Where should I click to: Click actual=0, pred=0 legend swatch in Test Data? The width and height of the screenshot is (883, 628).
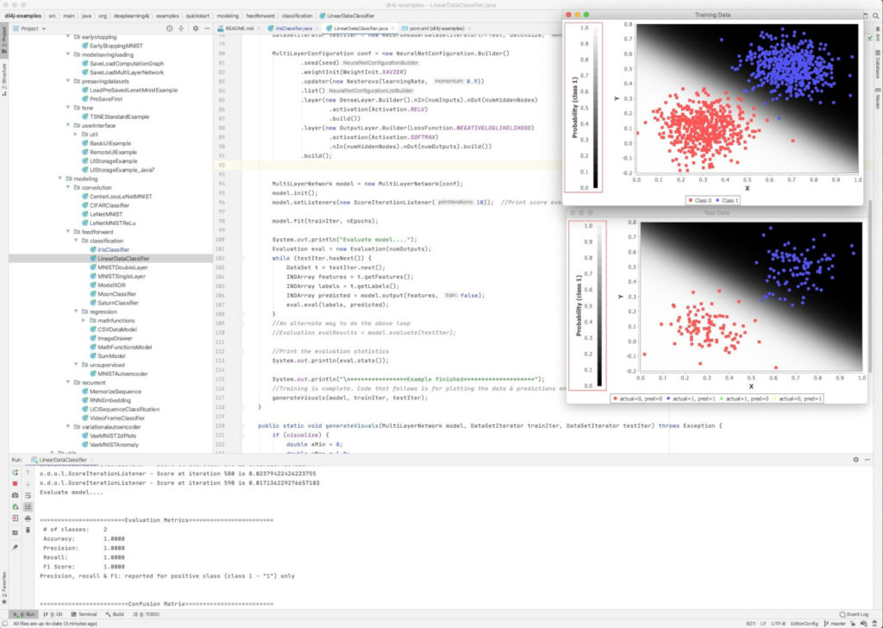tap(615, 399)
